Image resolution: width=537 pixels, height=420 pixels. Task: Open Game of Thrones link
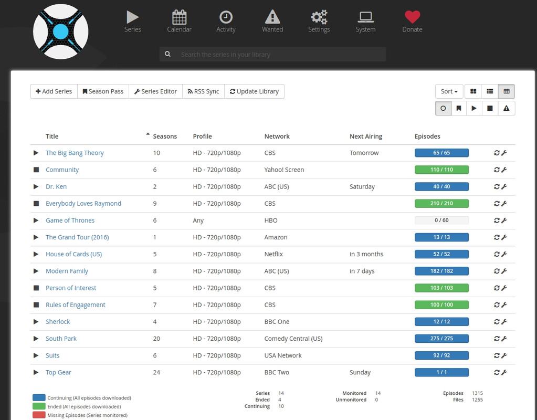coord(70,220)
